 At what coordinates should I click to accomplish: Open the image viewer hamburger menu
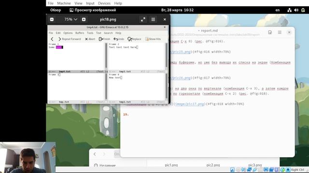click(153, 19)
